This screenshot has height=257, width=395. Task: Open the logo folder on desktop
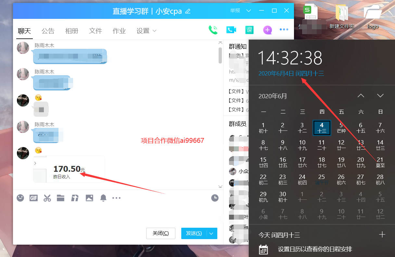coord(373,17)
